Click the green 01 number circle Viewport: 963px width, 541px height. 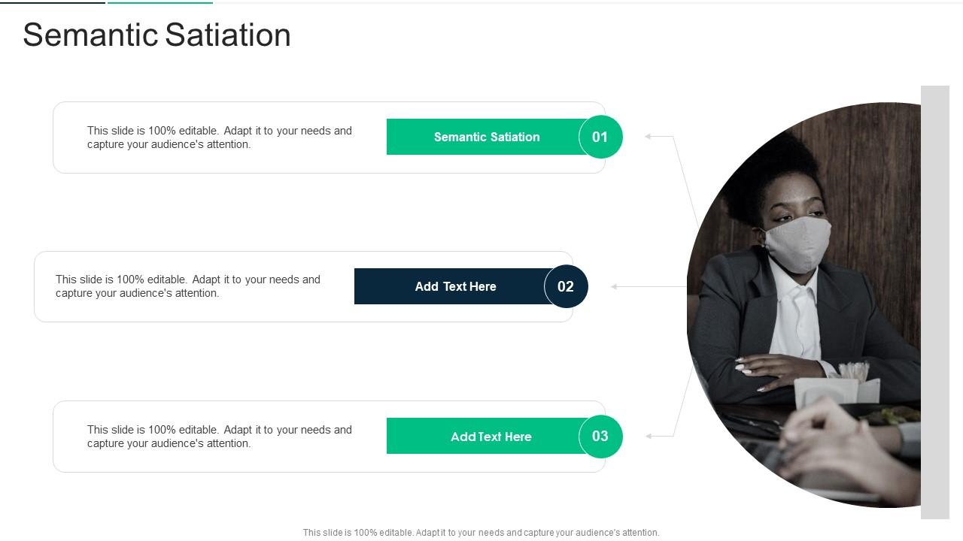pos(600,137)
